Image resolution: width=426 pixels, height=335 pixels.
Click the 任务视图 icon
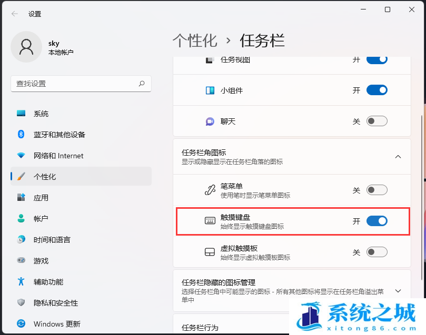(x=209, y=60)
